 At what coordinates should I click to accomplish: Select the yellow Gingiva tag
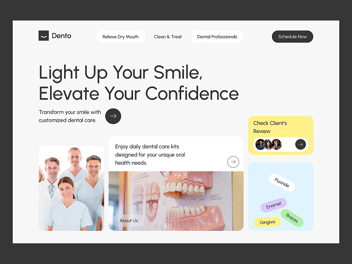point(267,222)
